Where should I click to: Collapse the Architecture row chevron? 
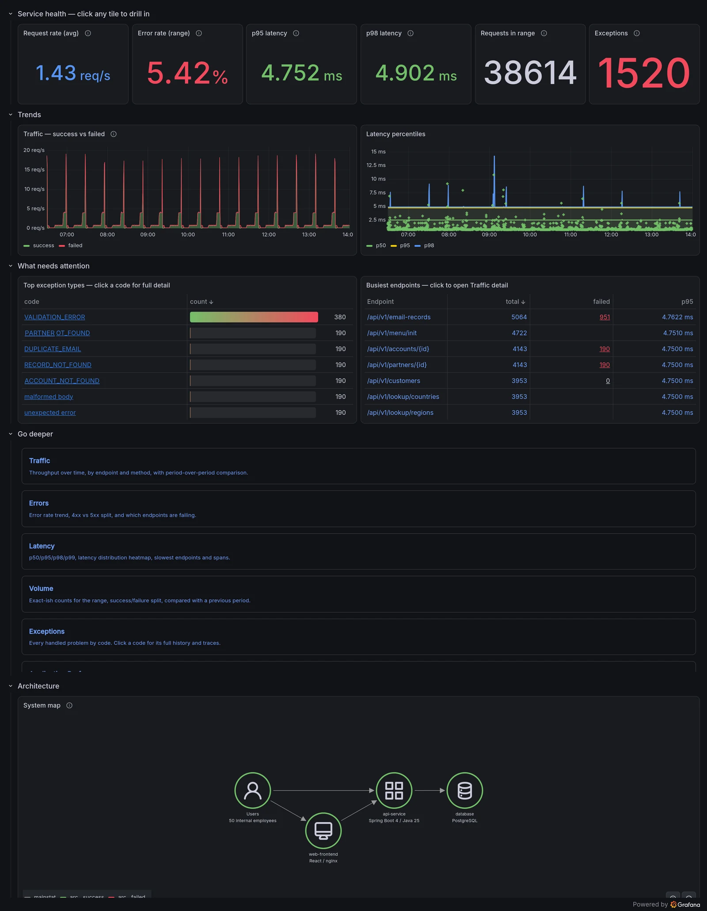pyautogui.click(x=11, y=686)
